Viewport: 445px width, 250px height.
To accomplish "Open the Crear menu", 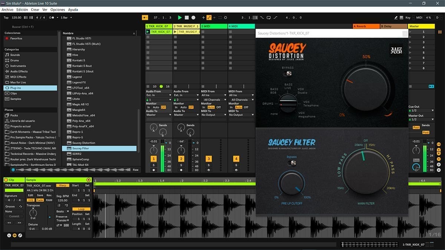I will coord(35,10).
